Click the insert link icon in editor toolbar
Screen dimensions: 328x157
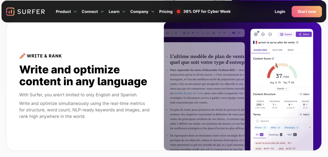[188, 33]
